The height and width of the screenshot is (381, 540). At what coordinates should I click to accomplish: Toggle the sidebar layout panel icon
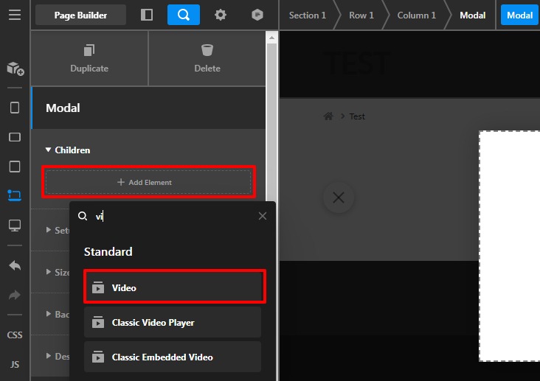coord(147,15)
